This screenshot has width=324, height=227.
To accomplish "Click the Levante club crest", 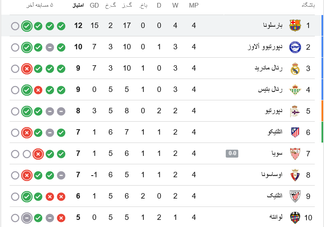I will (295, 217).
